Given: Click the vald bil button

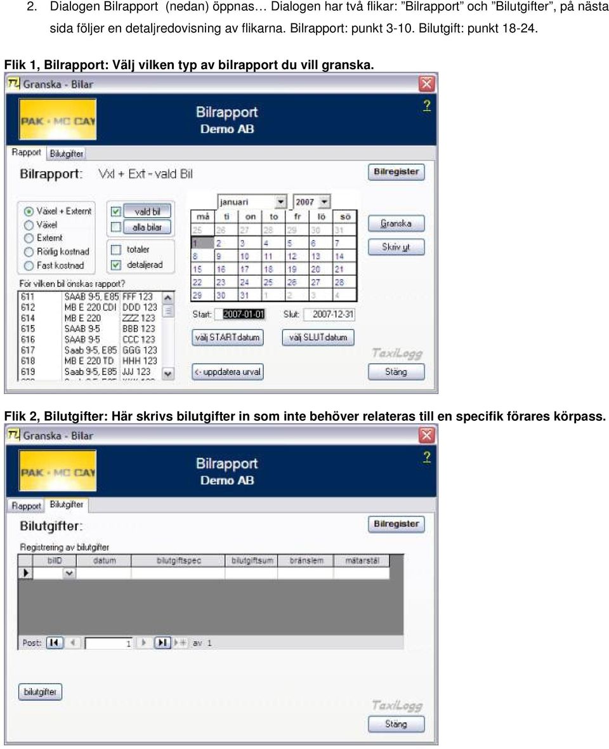Looking at the screenshot, I should (147, 211).
